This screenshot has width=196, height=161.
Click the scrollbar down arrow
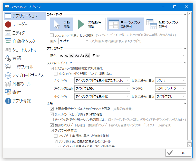tap(190, 145)
